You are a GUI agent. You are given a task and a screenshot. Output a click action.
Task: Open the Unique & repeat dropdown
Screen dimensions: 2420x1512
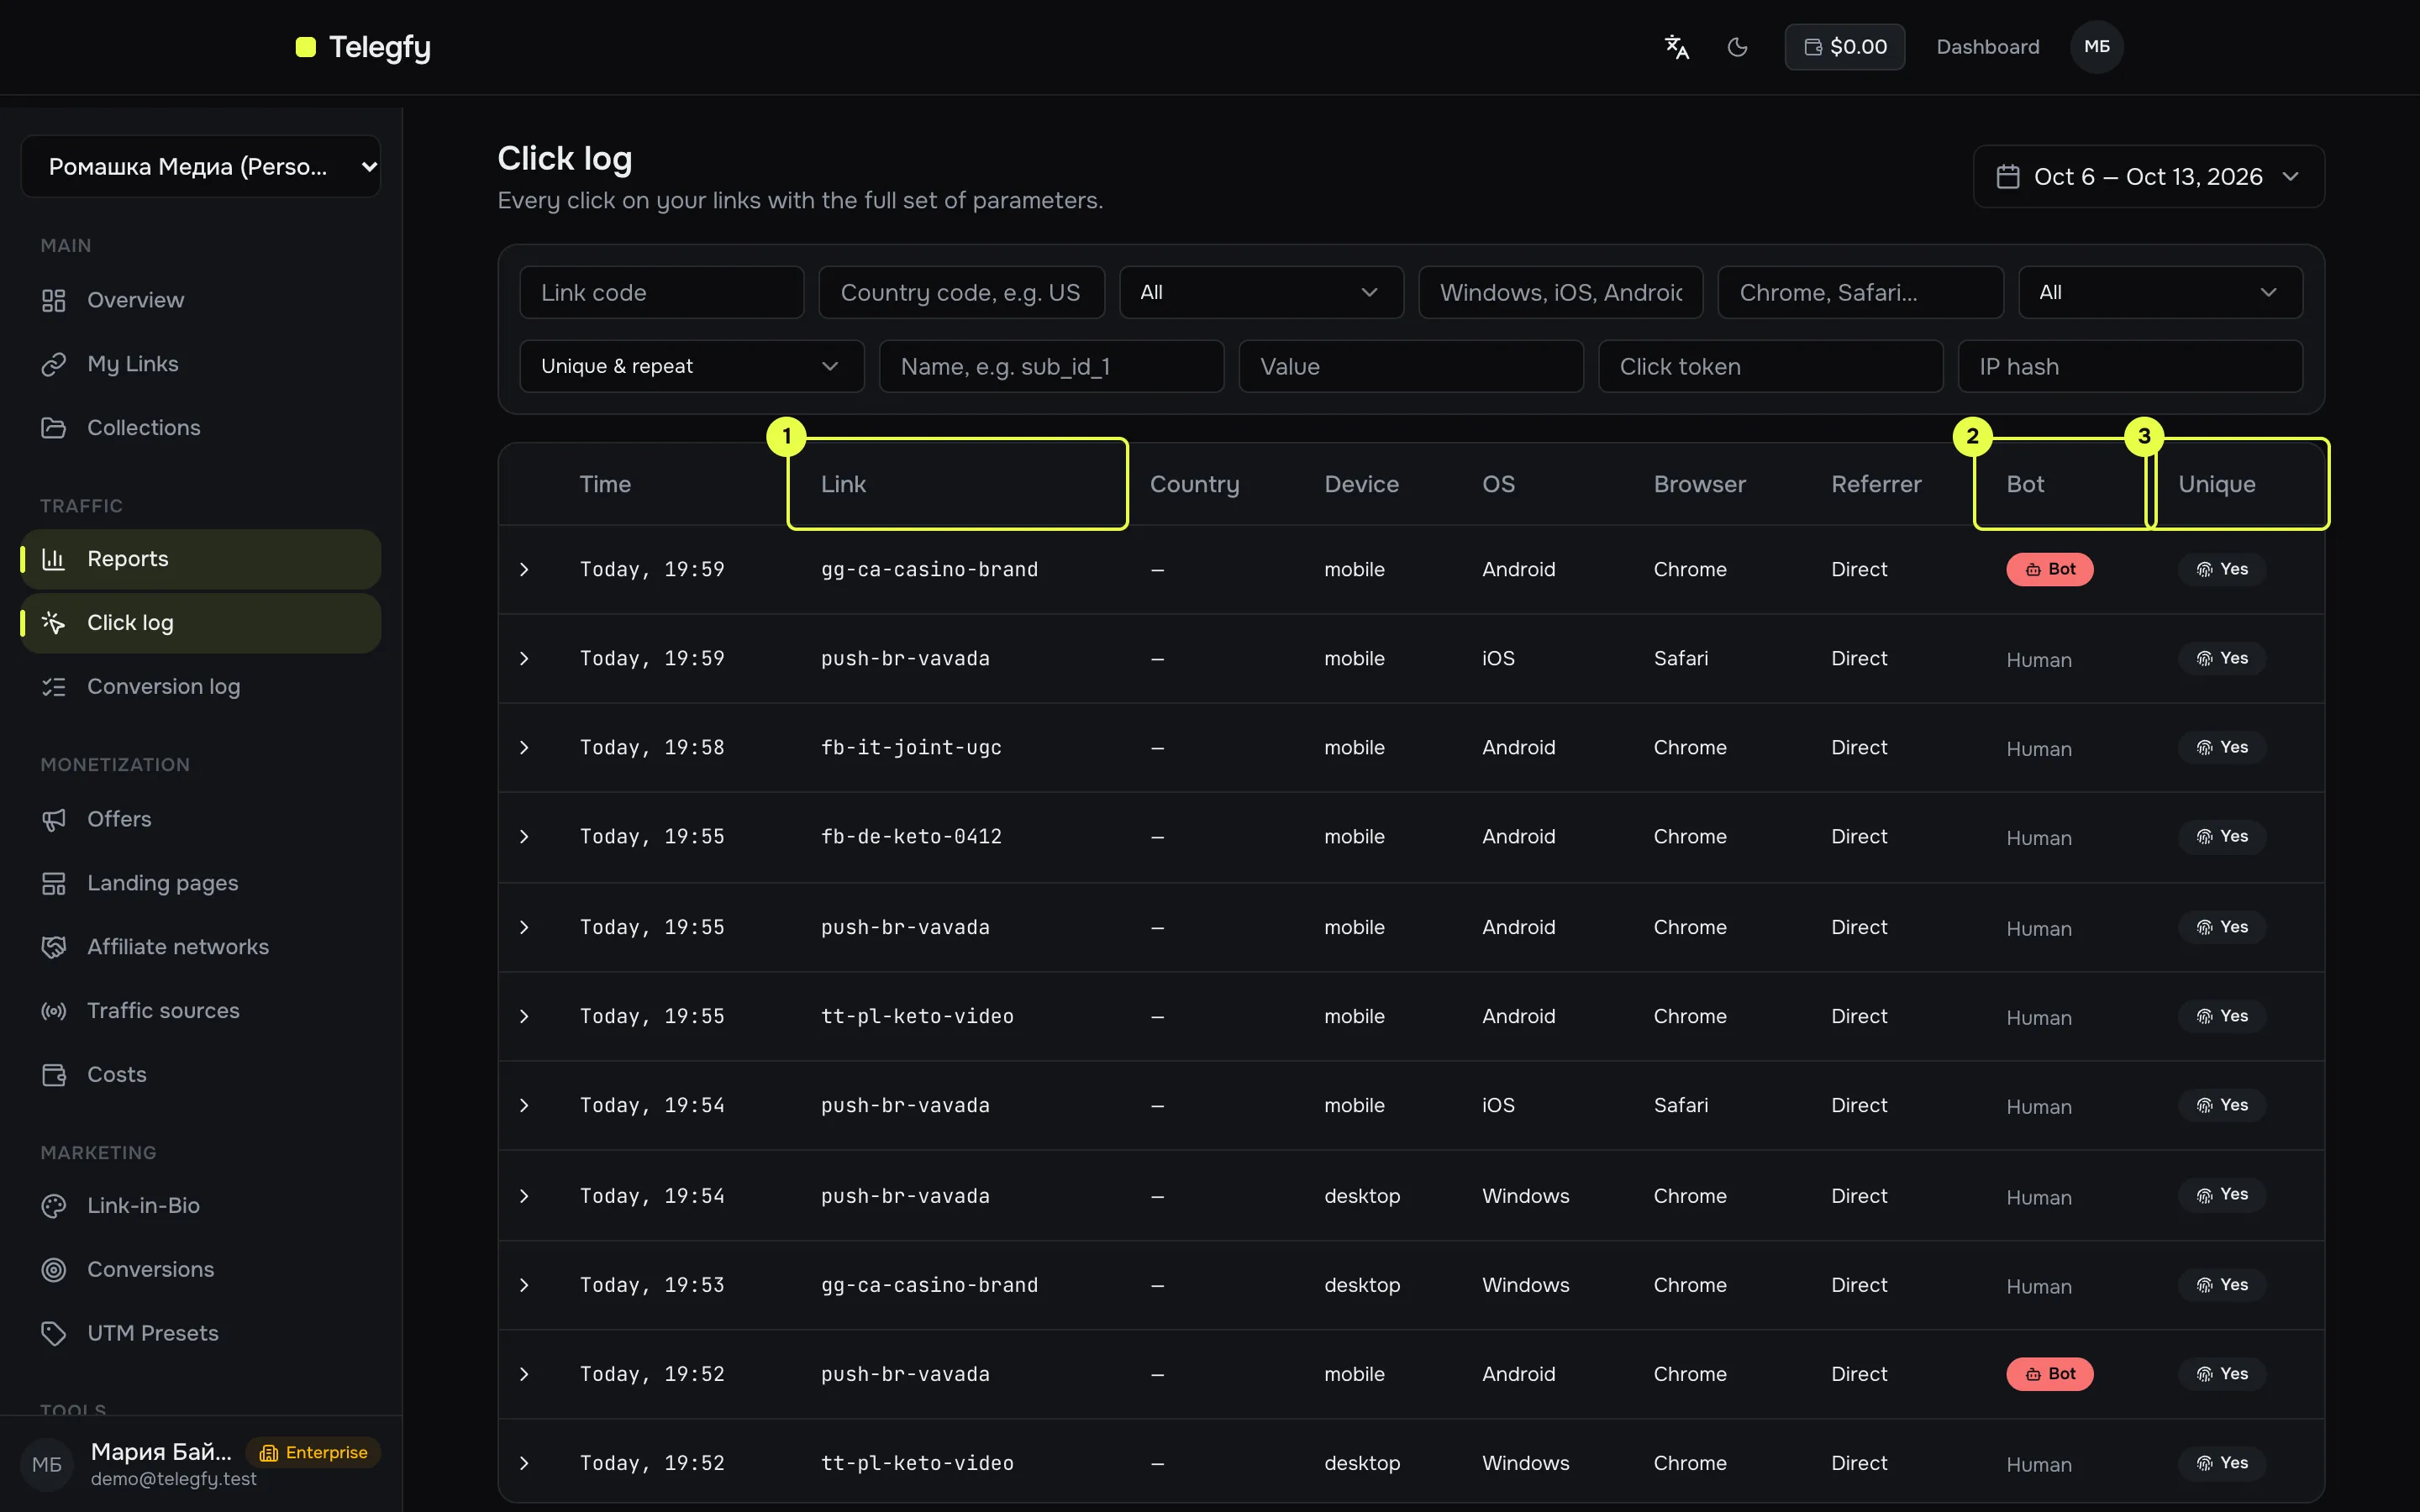pyautogui.click(x=691, y=366)
